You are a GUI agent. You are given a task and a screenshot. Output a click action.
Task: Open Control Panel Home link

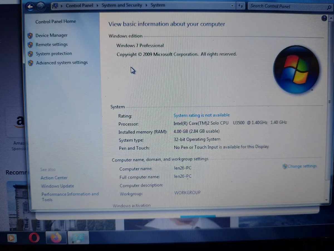point(56,21)
